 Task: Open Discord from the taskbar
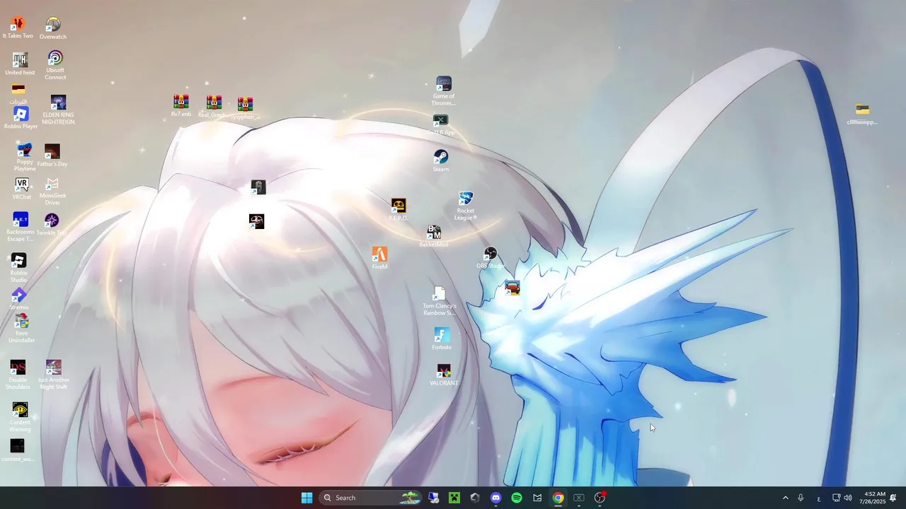click(496, 498)
